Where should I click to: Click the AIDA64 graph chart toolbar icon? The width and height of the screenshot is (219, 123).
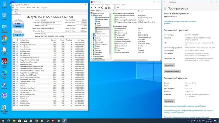(109, 8)
